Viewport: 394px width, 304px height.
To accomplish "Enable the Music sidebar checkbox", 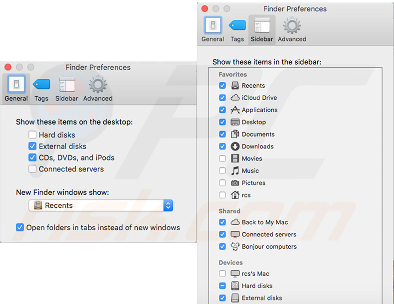I will coord(222,171).
